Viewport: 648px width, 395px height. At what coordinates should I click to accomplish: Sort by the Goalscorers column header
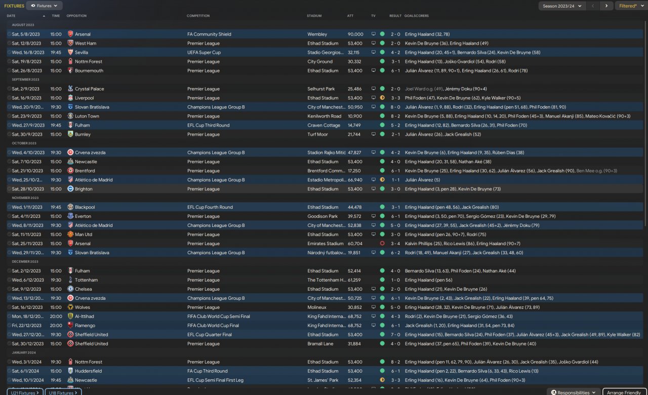(x=417, y=16)
